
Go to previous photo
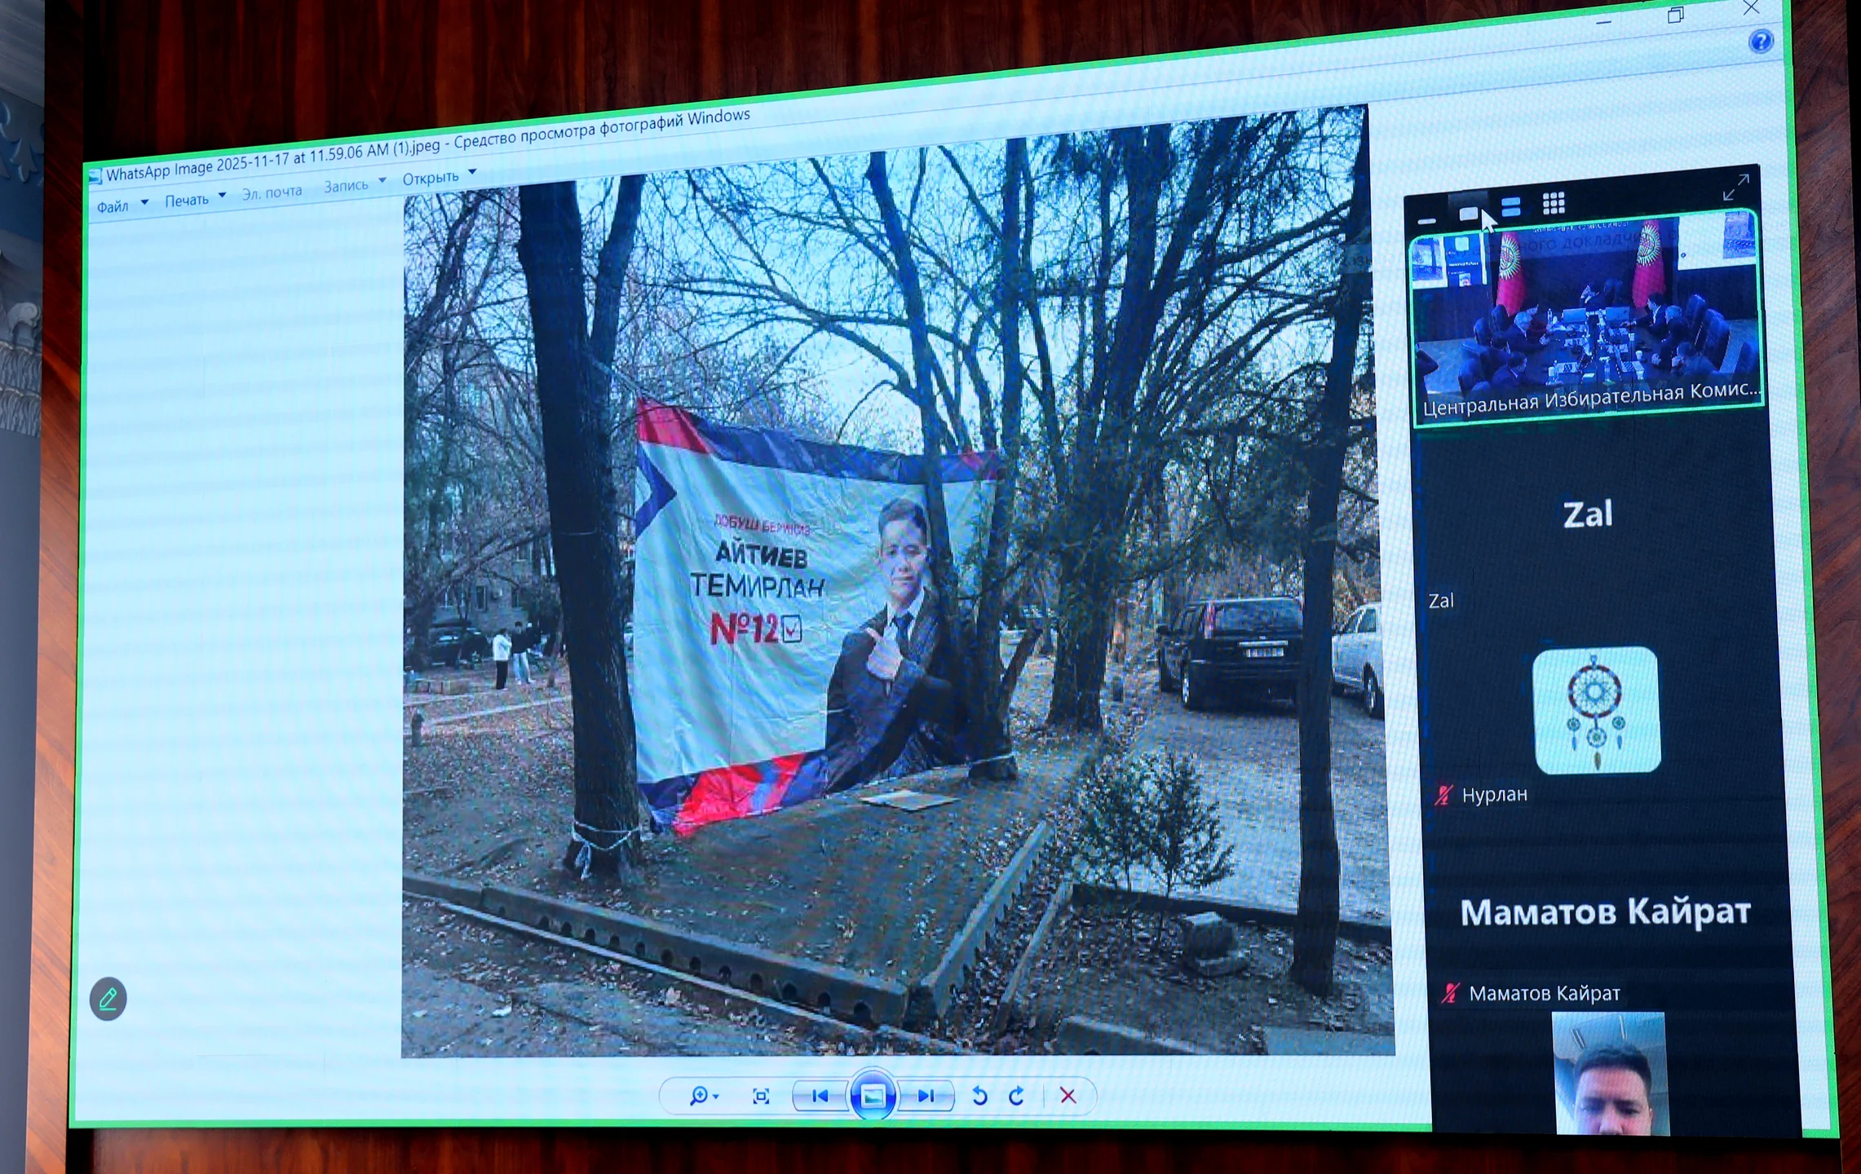coord(820,1096)
